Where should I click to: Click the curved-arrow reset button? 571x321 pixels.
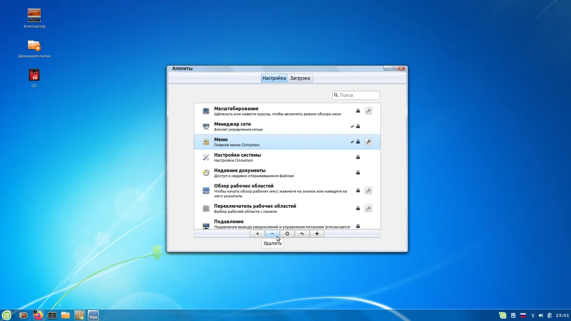coord(302,234)
